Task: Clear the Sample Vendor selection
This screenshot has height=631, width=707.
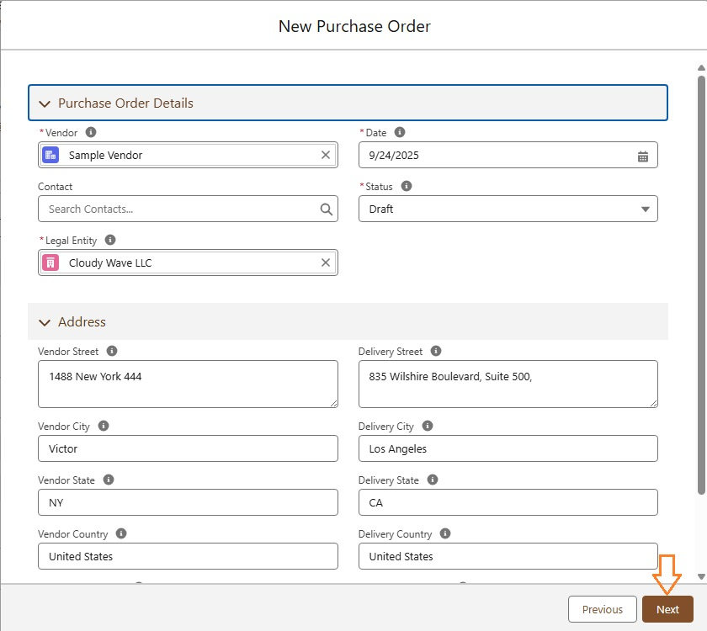Action: (326, 155)
